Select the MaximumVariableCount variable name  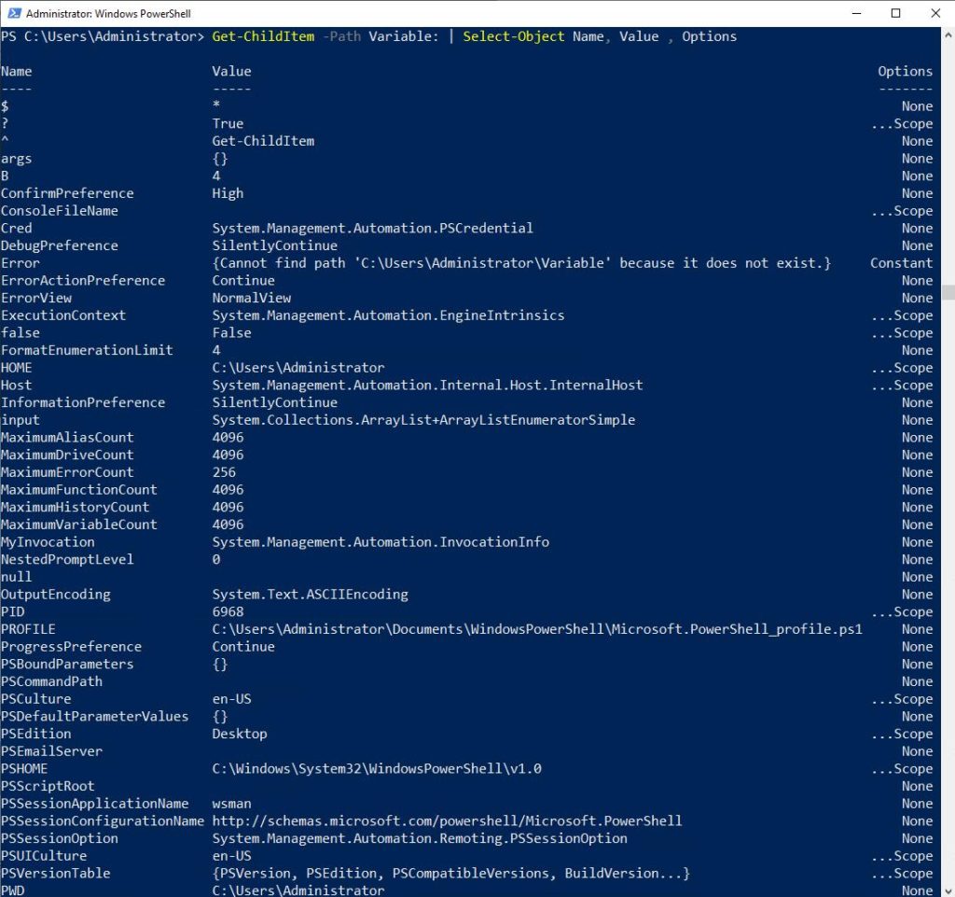click(78, 525)
